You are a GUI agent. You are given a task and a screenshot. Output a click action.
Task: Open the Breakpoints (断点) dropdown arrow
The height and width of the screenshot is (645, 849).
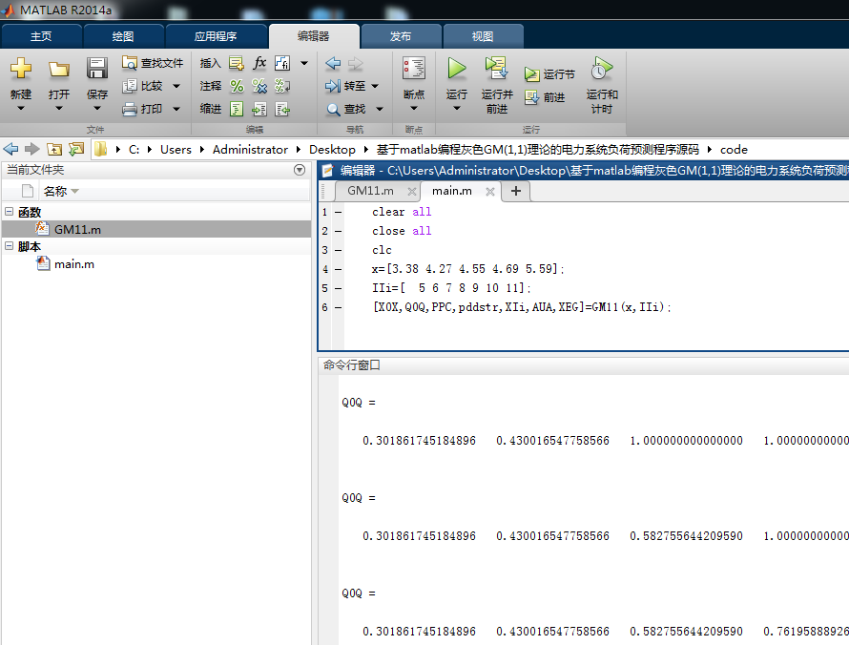(x=414, y=109)
